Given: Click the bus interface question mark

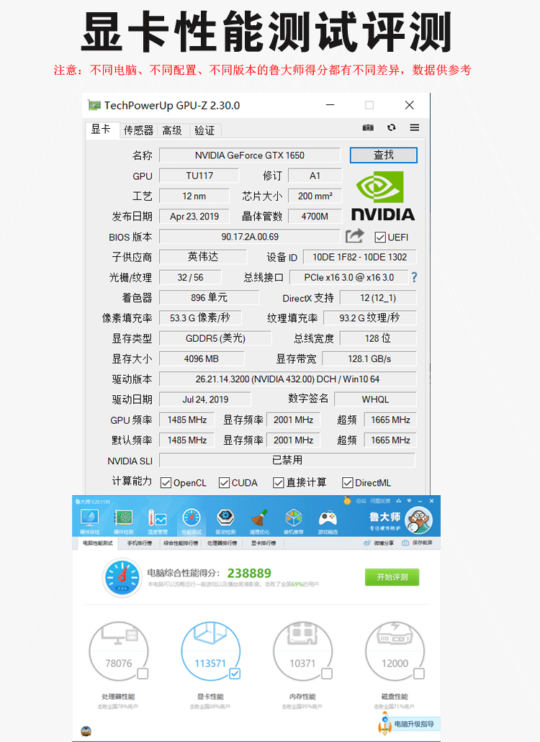Looking at the screenshot, I should pyautogui.click(x=414, y=277).
